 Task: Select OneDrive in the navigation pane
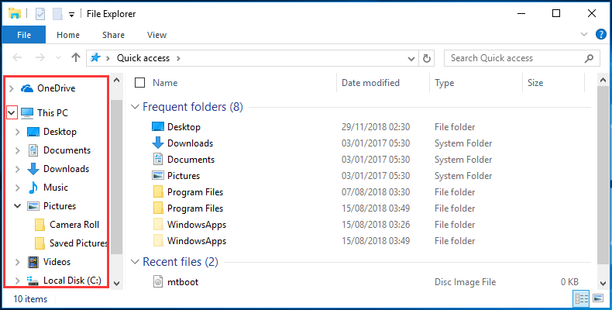(x=57, y=88)
